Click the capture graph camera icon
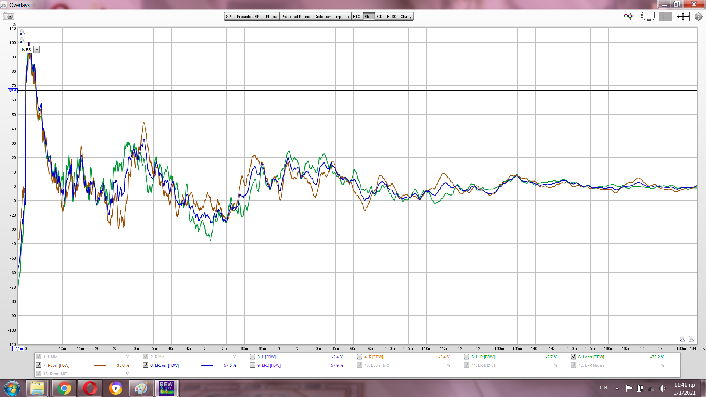This screenshot has height=397, width=706. click(x=8, y=17)
